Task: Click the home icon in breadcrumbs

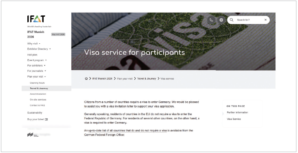Action: [86, 79]
